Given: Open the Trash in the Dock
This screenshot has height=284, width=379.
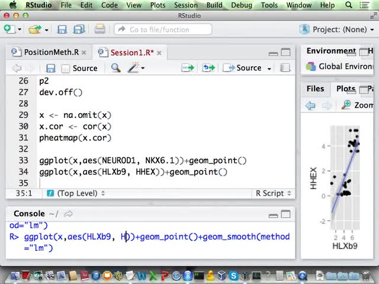Looking at the screenshot, I should pos(366,276).
